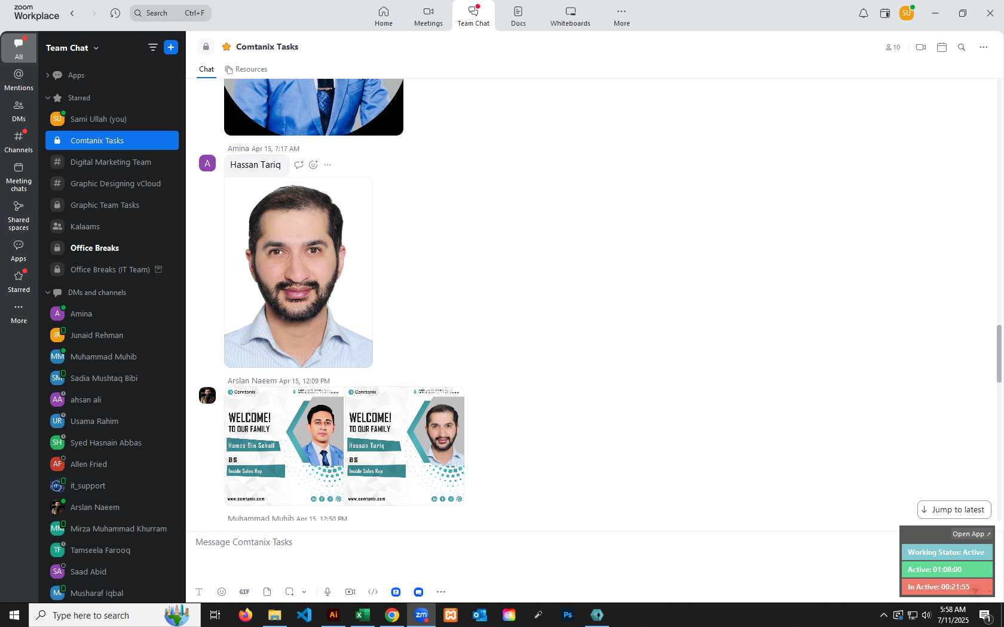The image size is (1004, 627).
Task: Open the Office Breaks channel
Action: pyautogui.click(x=112, y=248)
